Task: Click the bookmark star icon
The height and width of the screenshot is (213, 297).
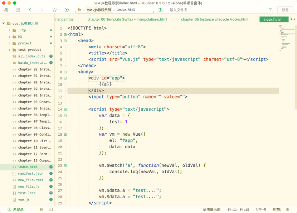Action: point(54,10)
